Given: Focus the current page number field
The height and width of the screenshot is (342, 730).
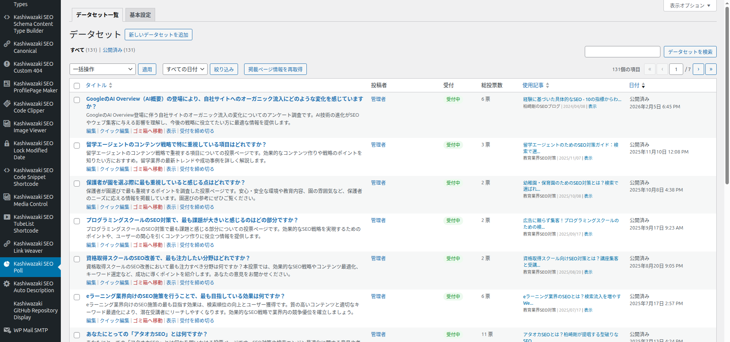Looking at the screenshot, I should tap(676, 69).
